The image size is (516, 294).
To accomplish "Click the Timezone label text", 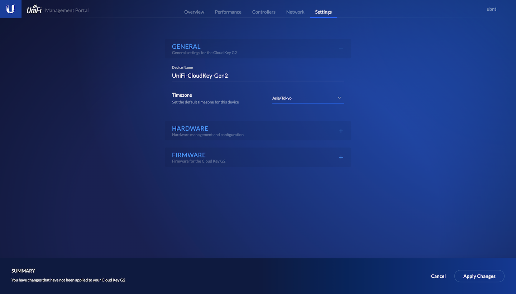I will 182,95.
